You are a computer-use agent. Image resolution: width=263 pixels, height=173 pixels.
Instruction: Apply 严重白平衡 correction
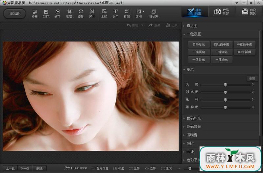tap(244, 45)
